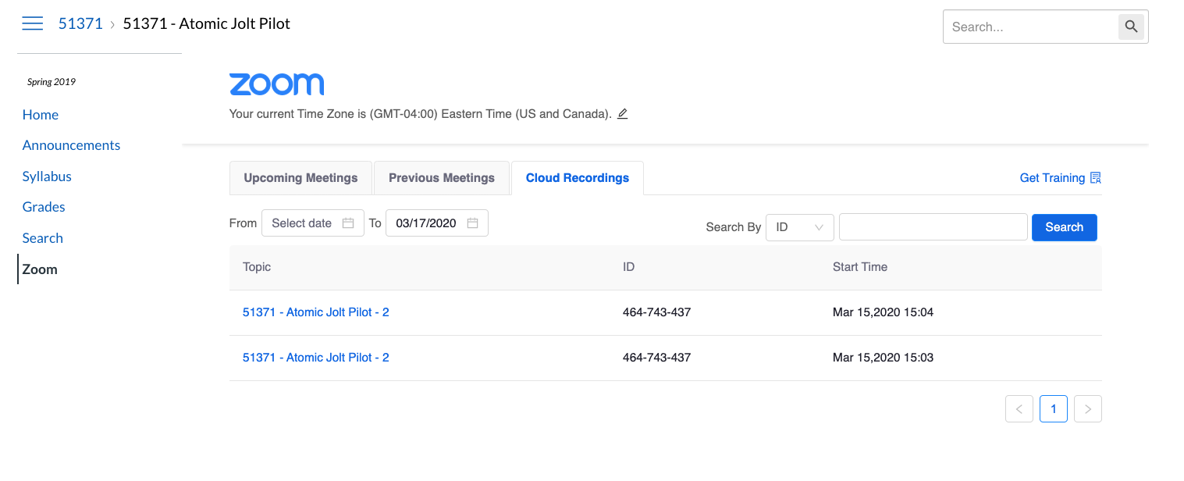
Task: Switch to Upcoming Meetings tab
Action: point(300,178)
